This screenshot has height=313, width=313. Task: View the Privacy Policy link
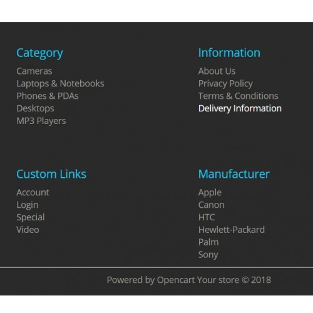pyautogui.click(x=225, y=84)
